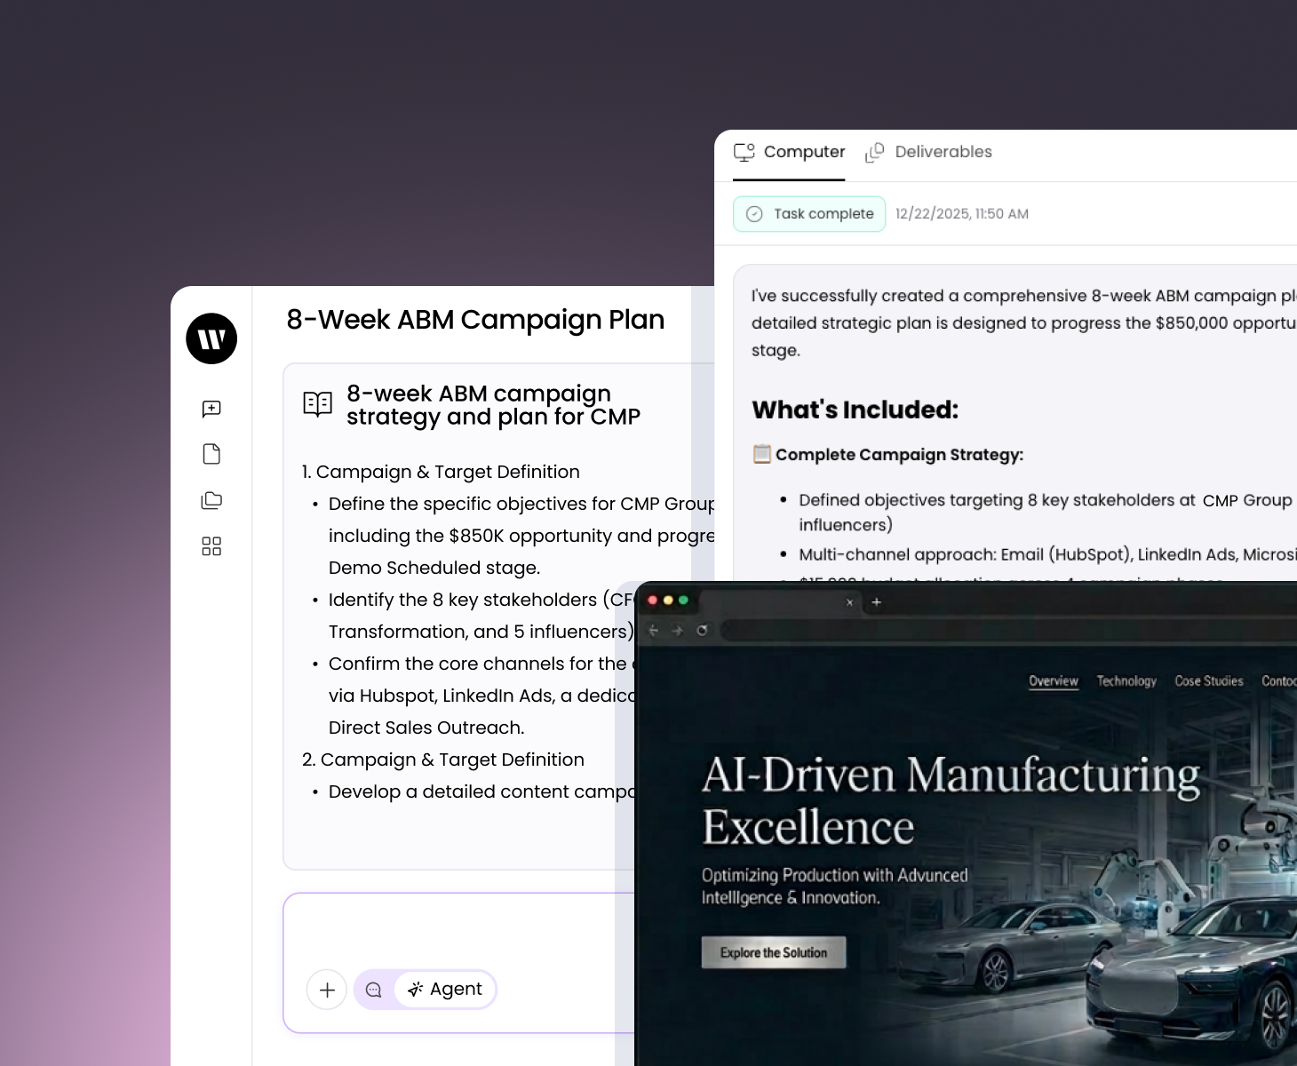Image resolution: width=1297 pixels, height=1066 pixels.
Task: Switch to the Deliverables tab
Action: click(929, 152)
